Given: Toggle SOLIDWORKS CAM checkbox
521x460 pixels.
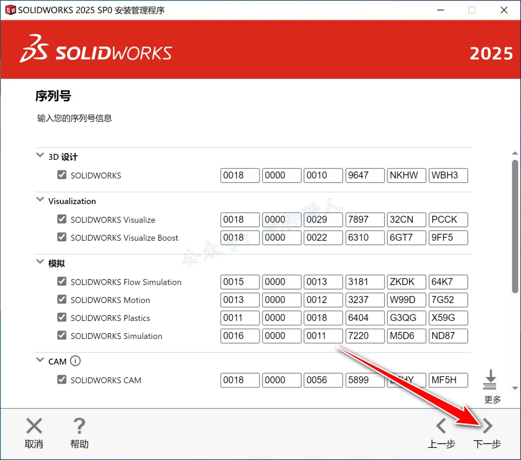Looking at the screenshot, I should 62,379.
